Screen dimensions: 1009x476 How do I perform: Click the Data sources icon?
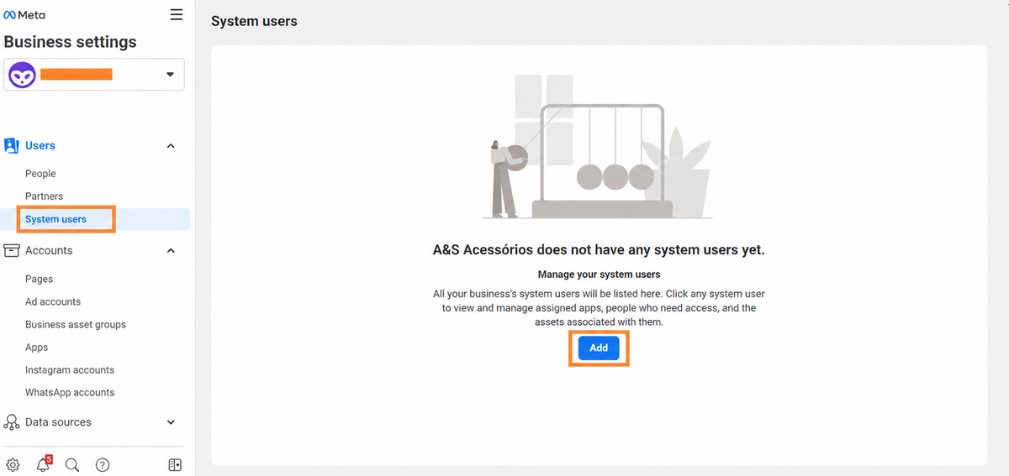12,422
